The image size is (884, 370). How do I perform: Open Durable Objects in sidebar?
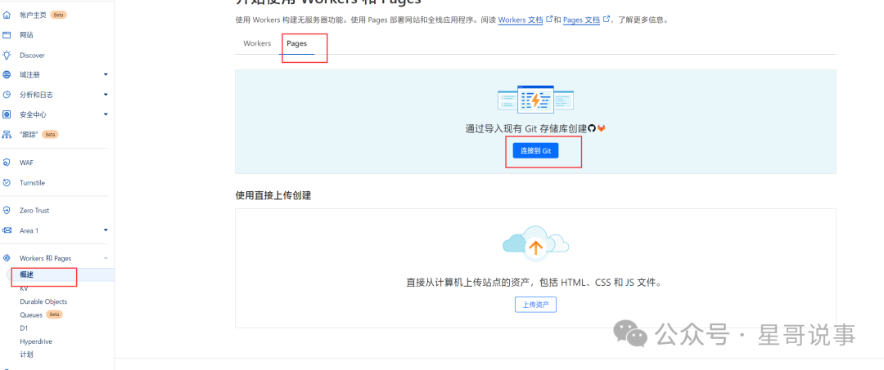click(43, 301)
